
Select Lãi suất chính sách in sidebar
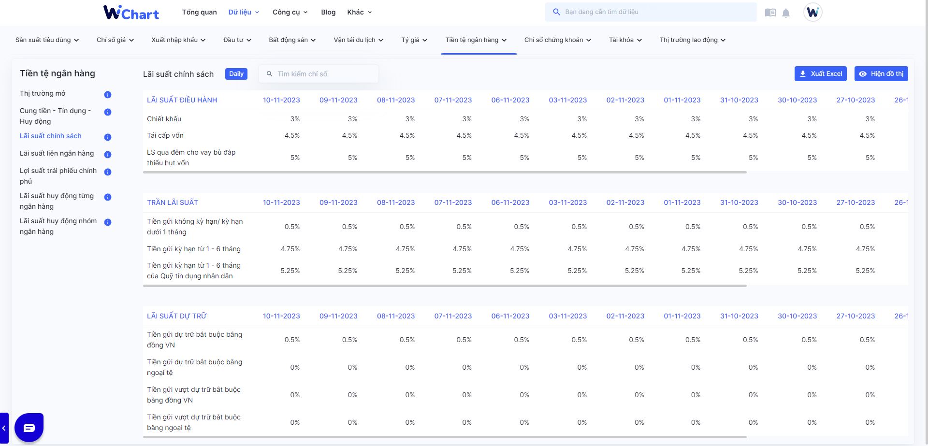pyautogui.click(x=50, y=136)
